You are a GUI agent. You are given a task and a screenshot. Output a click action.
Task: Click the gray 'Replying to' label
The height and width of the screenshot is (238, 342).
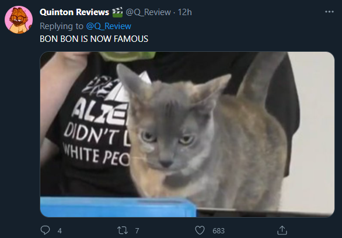[x=61, y=26]
